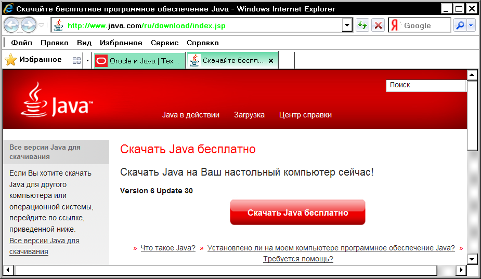Click the vertical scrollbar up arrow
This screenshot has width=481, height=279.
click(472, 74)
